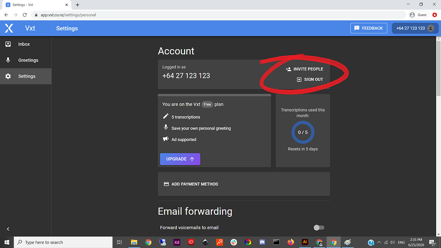The image size is (441, 248).
Task: Click the red extension icon in toolbar
Action: point(435,15)
